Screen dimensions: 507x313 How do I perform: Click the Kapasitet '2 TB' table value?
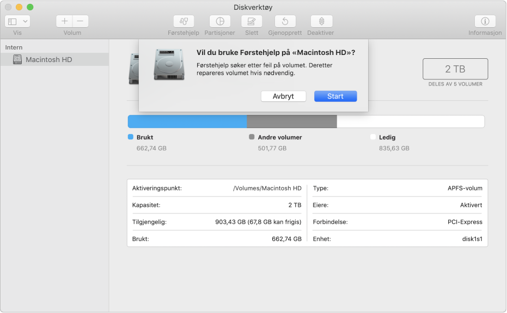pos(295,205)
